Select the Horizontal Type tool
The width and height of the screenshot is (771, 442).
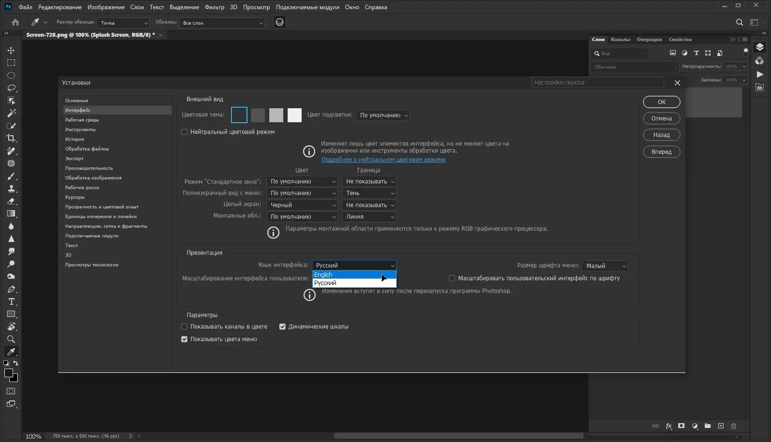pos(11,301)
